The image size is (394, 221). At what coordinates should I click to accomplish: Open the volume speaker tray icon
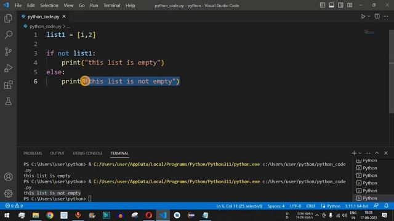click(345, 215)
